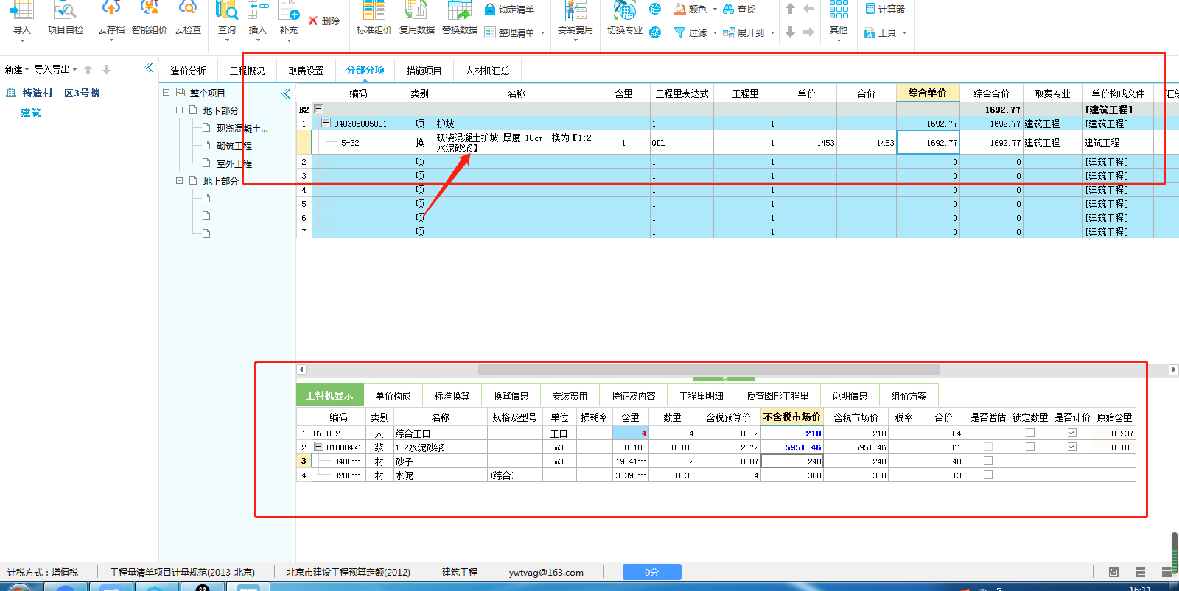Open the 其他 grid icon

coord(839,10)
